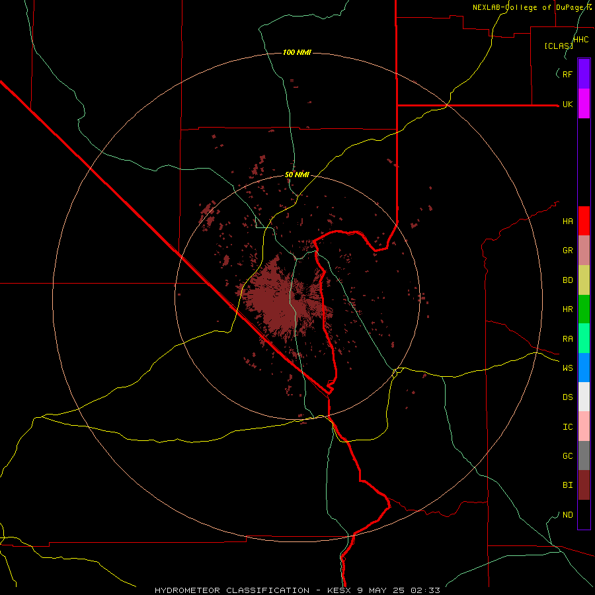
Task: Click the KESX radar site identifier
Action: pos(337,590)
